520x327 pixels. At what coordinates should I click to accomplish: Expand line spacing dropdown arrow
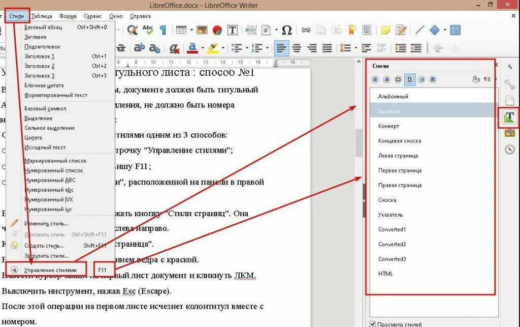point(356,48)
